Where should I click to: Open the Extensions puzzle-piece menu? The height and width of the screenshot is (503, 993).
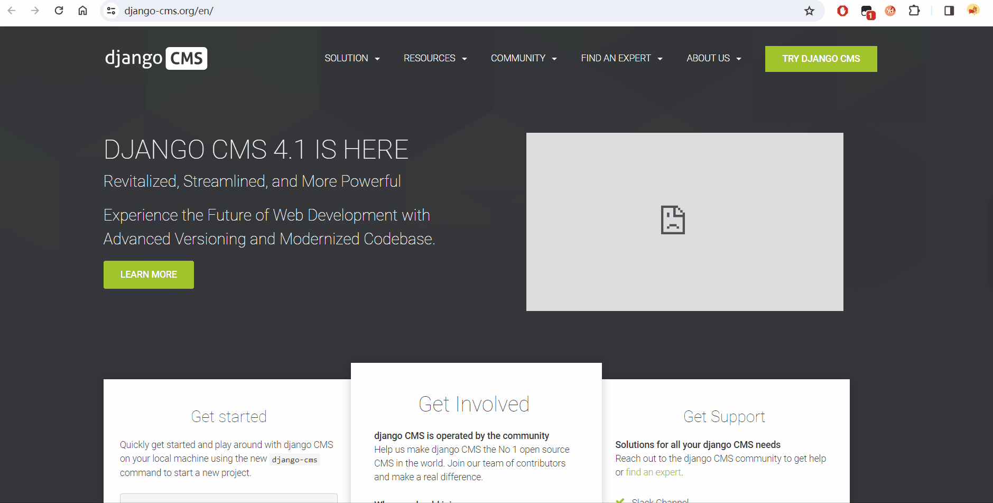coord(914,11)
